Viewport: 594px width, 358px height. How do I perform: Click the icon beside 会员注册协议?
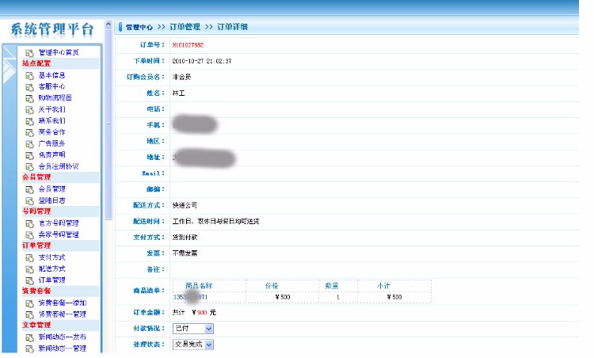pos(29,166)
